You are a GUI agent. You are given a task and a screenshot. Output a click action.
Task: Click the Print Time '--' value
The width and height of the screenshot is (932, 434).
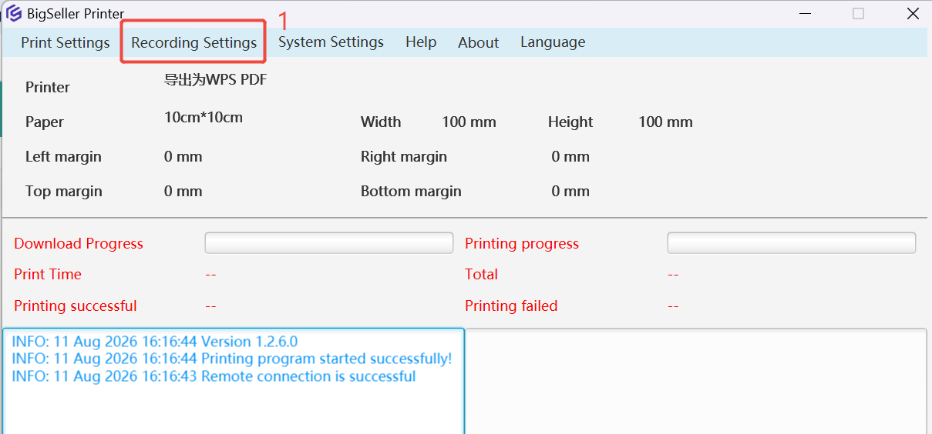(x=210, y=274)
